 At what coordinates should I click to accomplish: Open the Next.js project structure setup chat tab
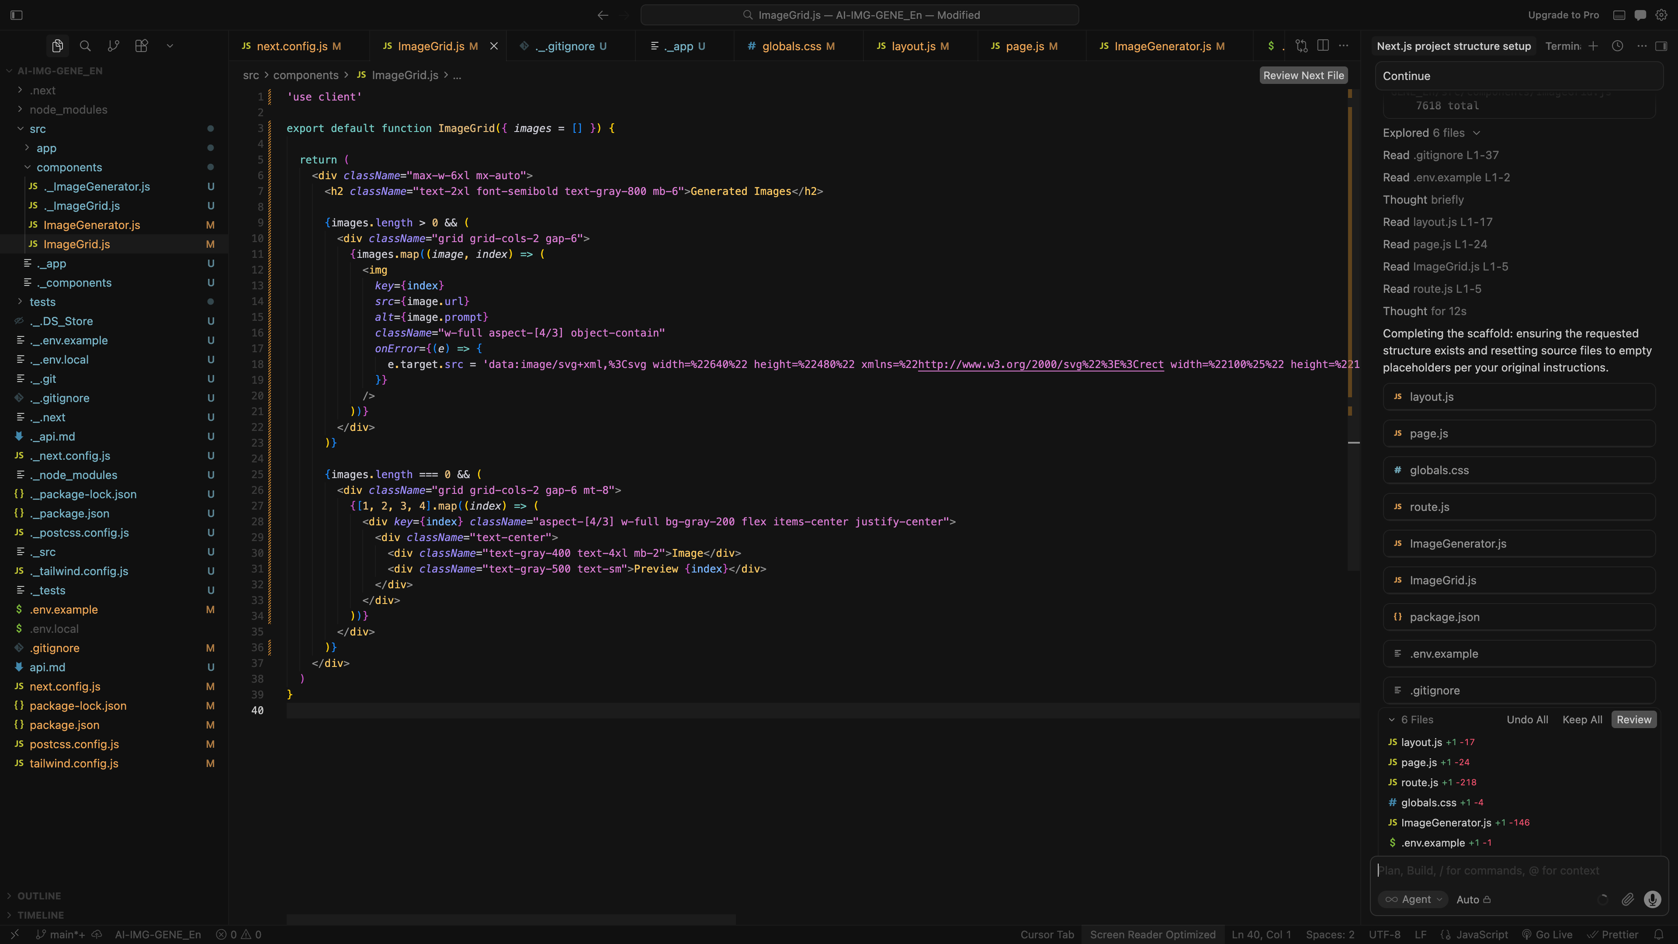point(1454,46)
